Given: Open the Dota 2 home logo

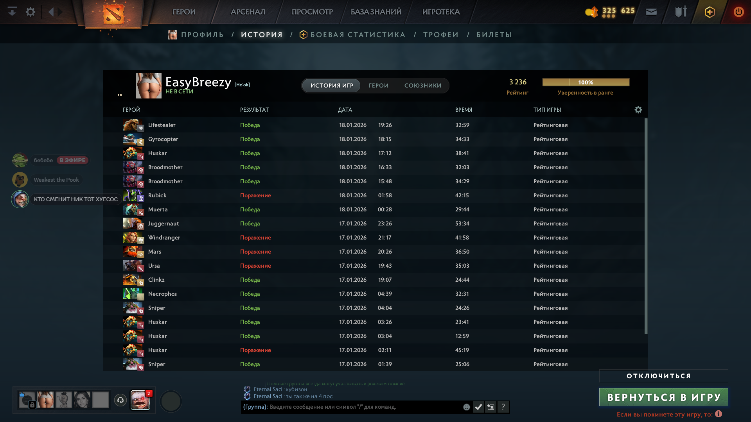Looking at the screenshot, I should 113,14.
